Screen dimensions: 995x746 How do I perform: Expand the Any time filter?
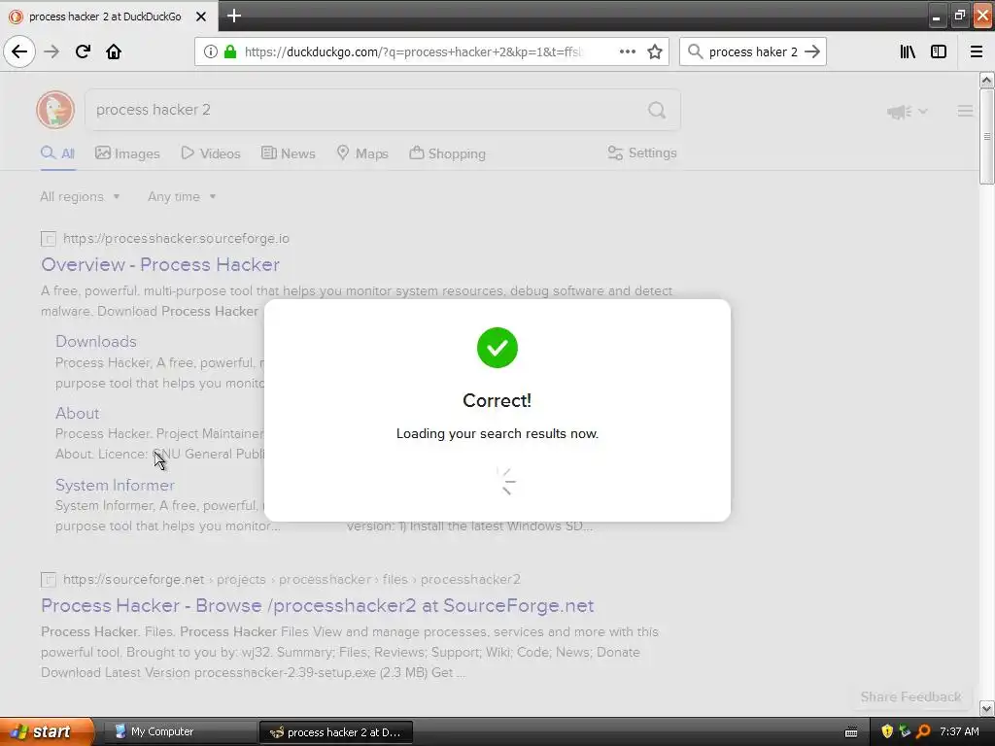click(x=182, y=196)
